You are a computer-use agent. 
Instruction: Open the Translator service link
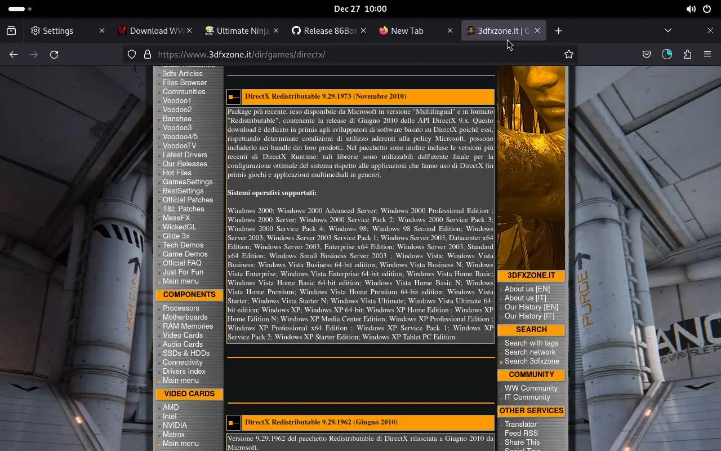tap(520, 425)
